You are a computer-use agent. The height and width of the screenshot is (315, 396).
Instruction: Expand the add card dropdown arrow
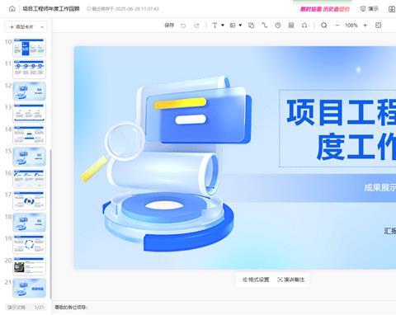click(x=42, y=27)
